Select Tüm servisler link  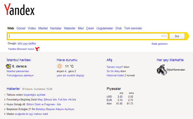coord(133,28)
